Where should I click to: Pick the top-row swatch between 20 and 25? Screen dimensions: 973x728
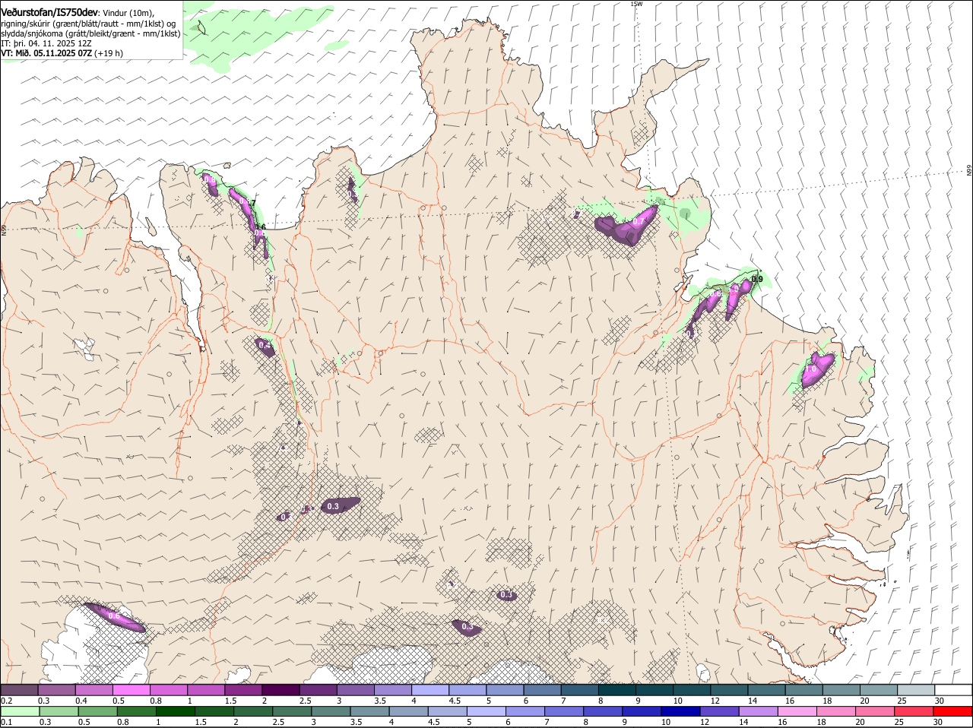(x=880, y=690)
